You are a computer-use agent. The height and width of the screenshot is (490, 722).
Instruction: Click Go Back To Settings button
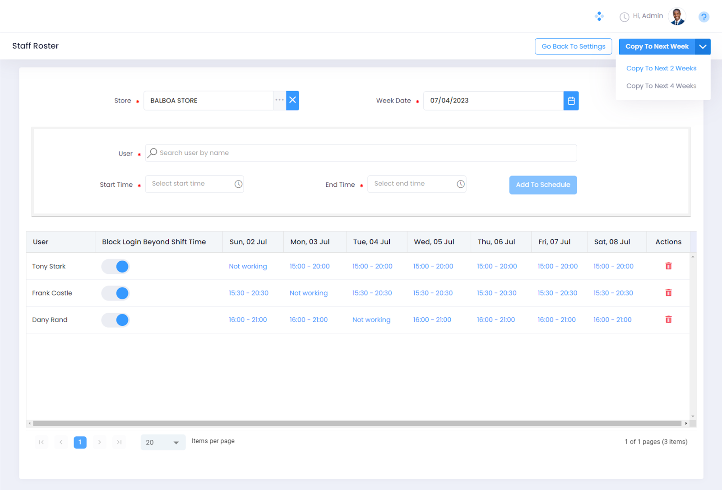pos(573,46)
